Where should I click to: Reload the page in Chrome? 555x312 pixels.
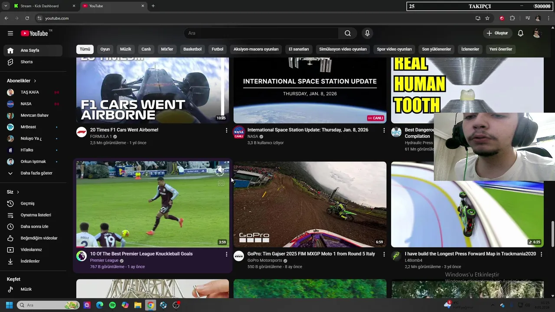(x=27, y=18)
